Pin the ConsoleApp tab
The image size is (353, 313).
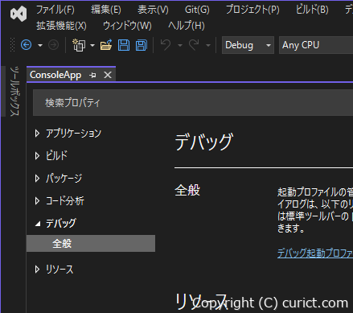pyautogui.click(x=92, y=75)
